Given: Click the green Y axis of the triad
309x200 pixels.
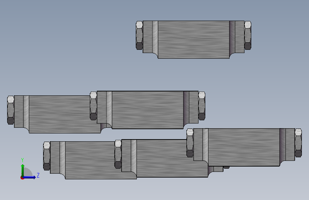Looking at the screenshot, I should 23,170.
